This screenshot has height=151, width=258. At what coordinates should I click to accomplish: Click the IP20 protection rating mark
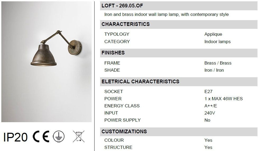click(15, 137)
